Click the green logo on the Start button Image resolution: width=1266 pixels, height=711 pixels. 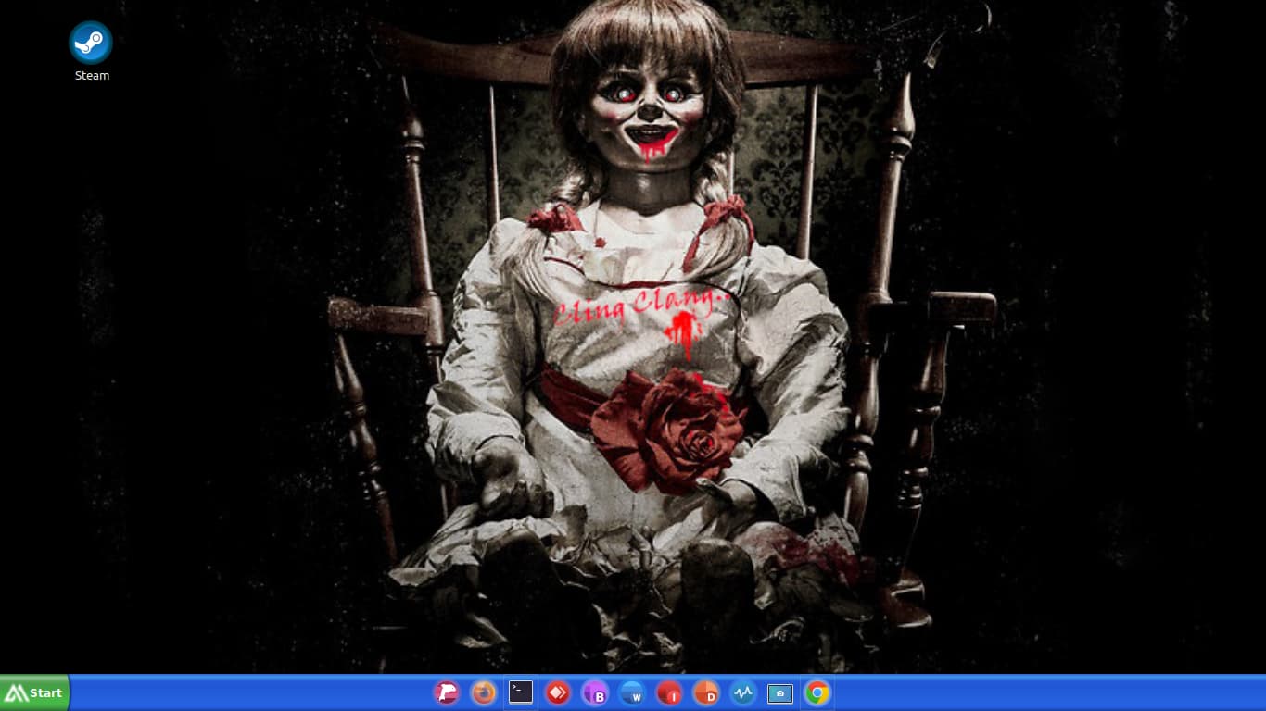coord(16,693)
